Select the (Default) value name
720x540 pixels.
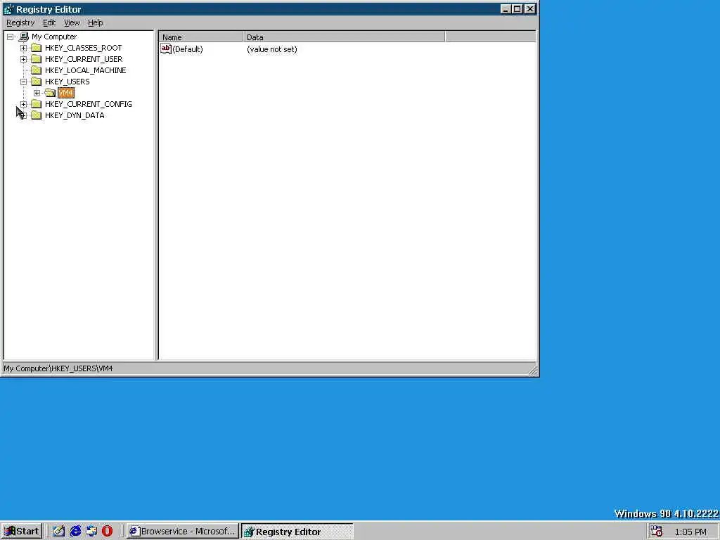coord(187,49)
